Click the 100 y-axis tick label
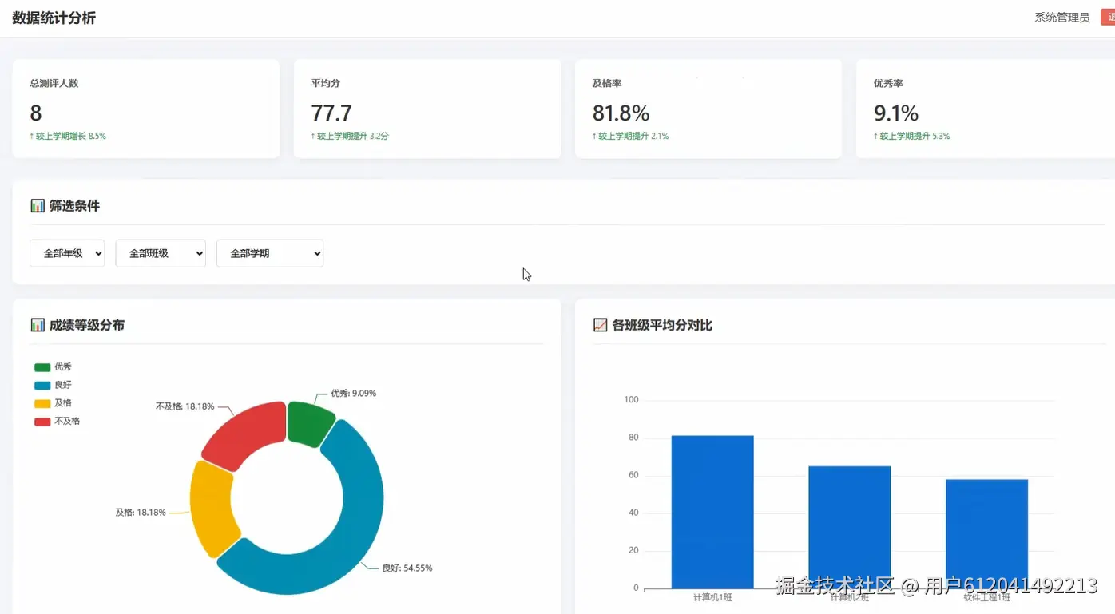Viewport: 1115px width, 614px height. [631, 399]
